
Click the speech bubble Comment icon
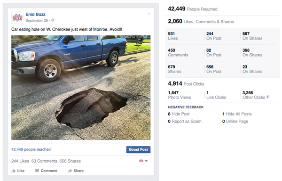pos(37,171)
